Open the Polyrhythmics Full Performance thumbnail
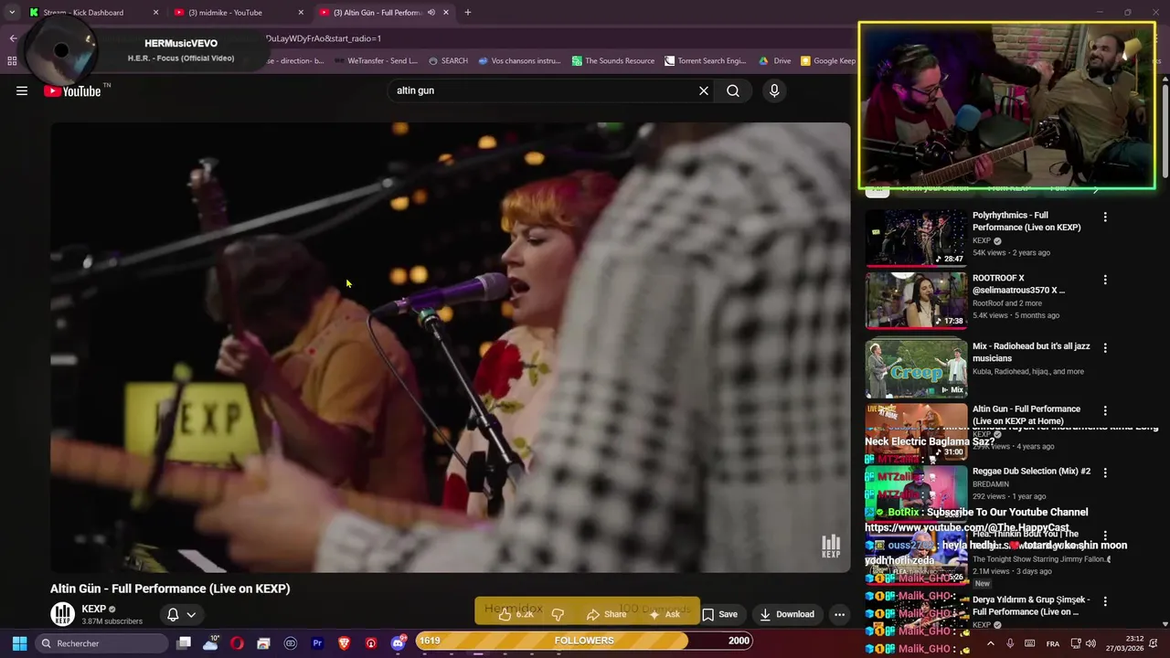This screenshot has width=1170, height=658. (x=916, y=238)
